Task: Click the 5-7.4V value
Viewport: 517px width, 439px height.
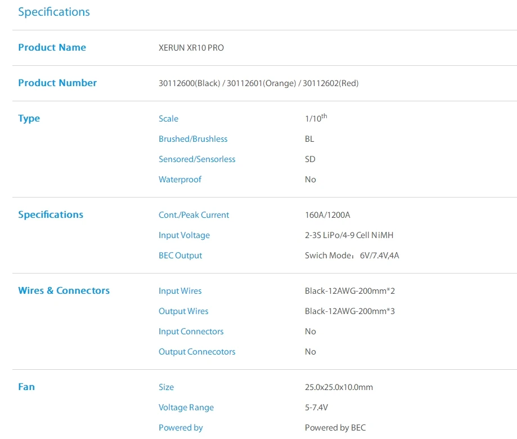Action: [317, 407]
